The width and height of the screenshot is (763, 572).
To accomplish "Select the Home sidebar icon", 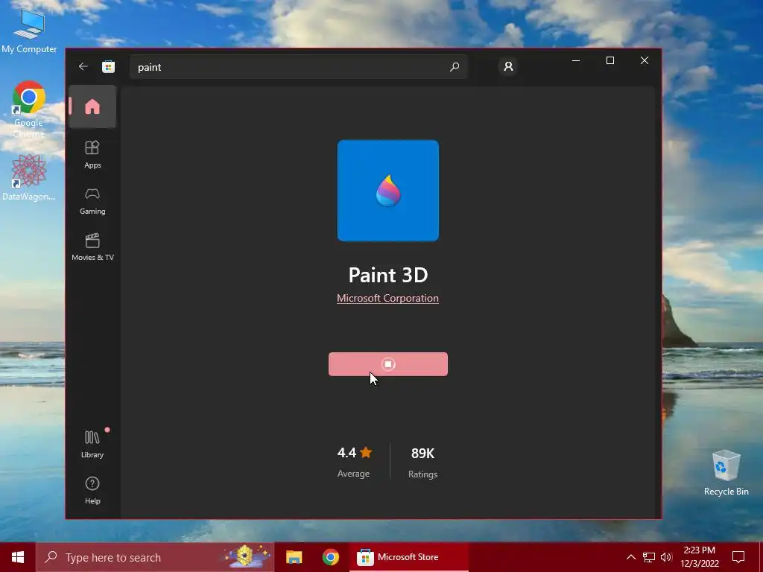I will tap(92, 107).
